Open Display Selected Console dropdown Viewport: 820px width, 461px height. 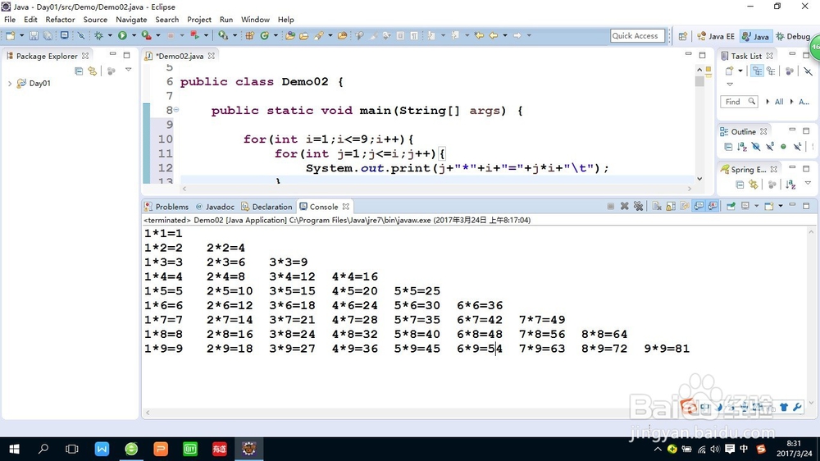tap(756, 206)
